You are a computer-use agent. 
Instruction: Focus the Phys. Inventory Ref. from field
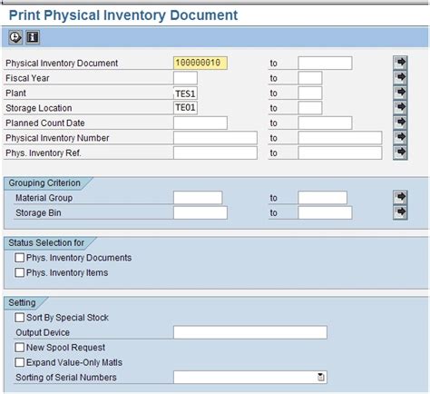click(x=215, y=153)
